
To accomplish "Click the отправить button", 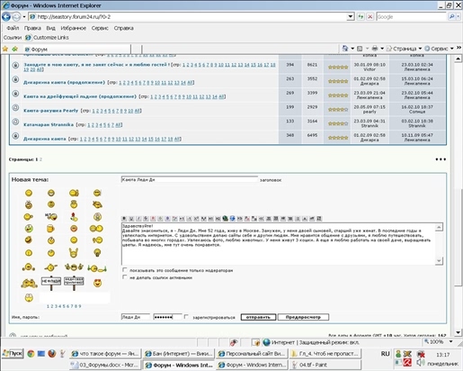I will tap(258, 317).
